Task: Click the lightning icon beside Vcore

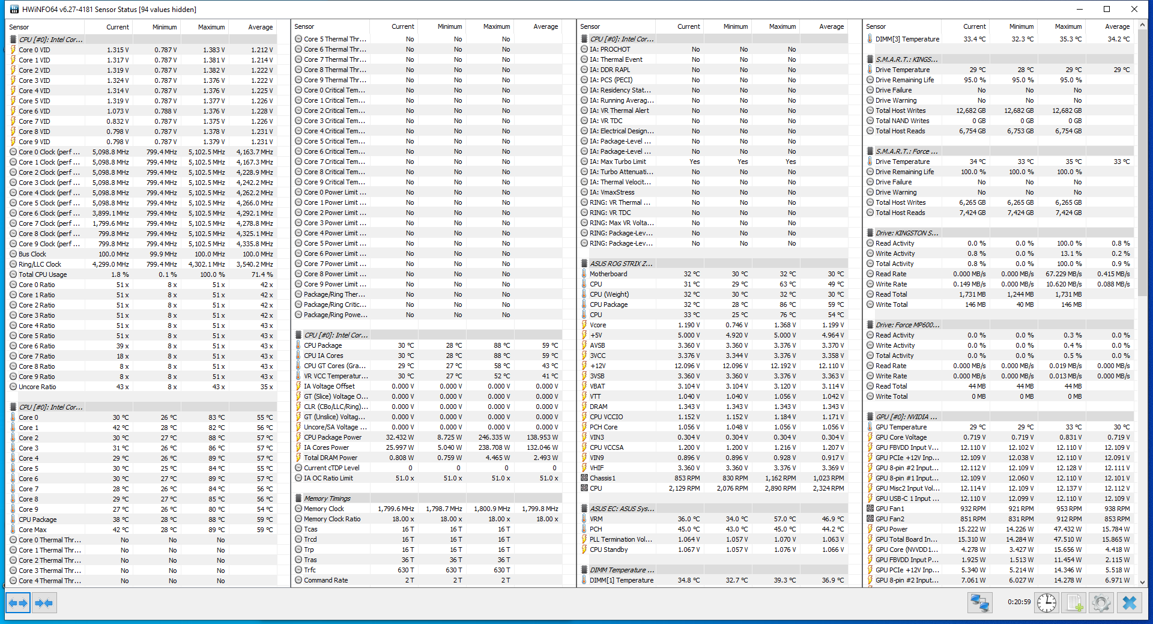Action: tap(584, 325)
